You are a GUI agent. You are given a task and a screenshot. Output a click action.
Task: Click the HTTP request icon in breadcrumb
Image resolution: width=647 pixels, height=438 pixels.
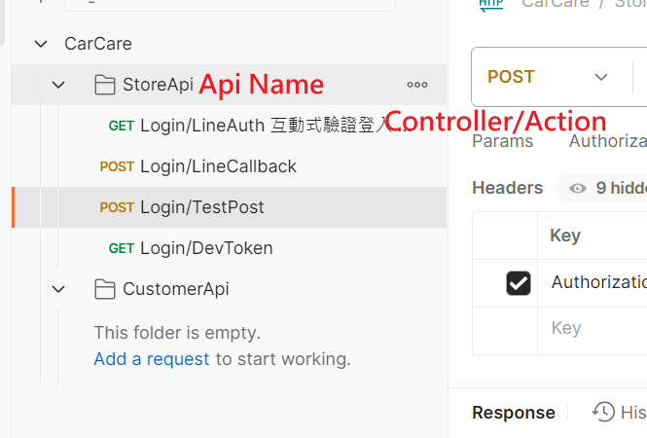(x=491, y=4)
